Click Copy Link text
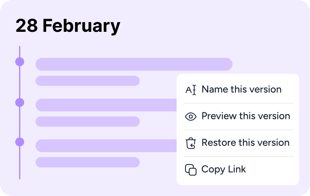This screenshot has width=310, height=196. click(224, 169)
